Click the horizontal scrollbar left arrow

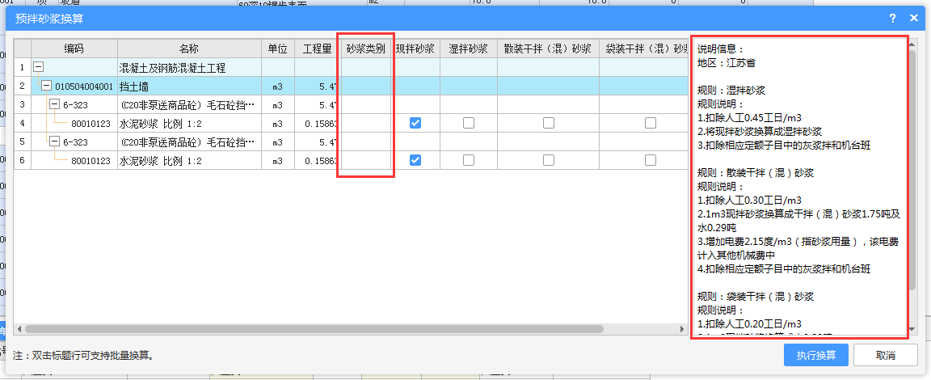19,329
